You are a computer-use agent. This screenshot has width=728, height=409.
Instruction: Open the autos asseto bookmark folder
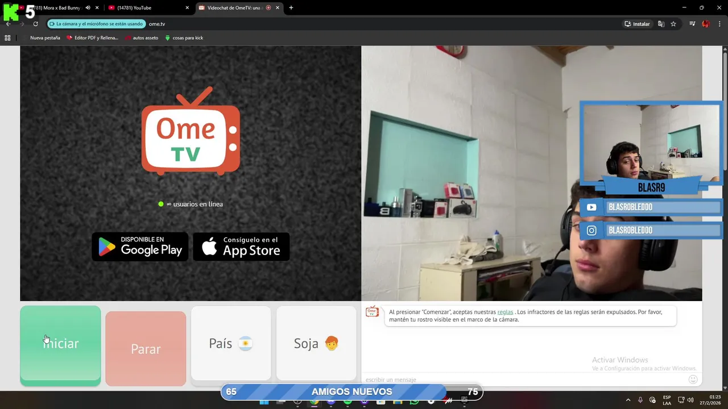pyautogui.click(x=142, y=38)
